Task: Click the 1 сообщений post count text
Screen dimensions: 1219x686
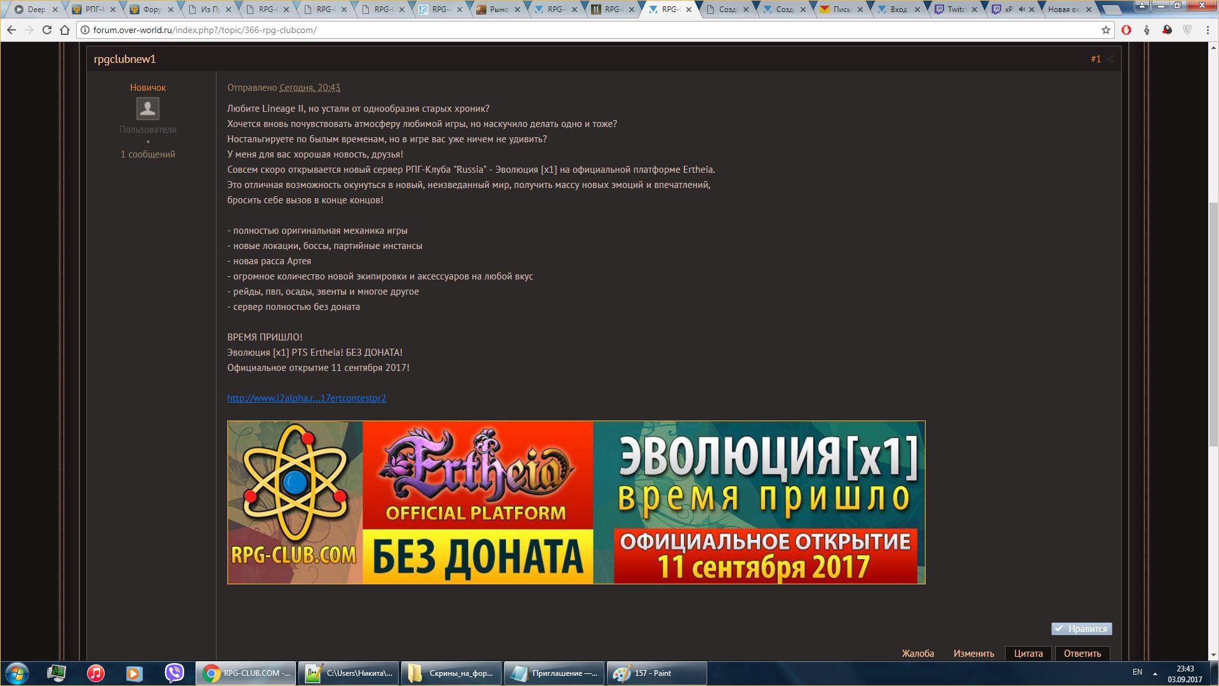Action: (x=148, y=154)
